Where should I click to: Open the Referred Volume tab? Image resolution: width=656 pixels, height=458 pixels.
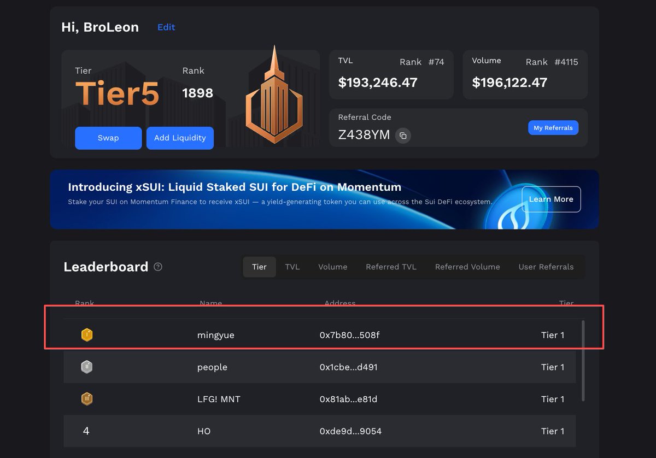(x=467, y=267)
